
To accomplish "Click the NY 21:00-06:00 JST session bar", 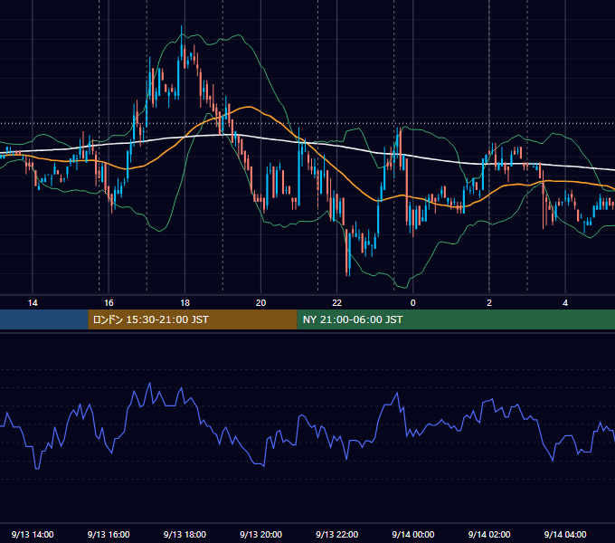I will click(x=456, y=319).
